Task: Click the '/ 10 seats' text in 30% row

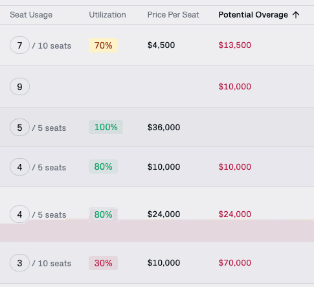Action: 52,263
